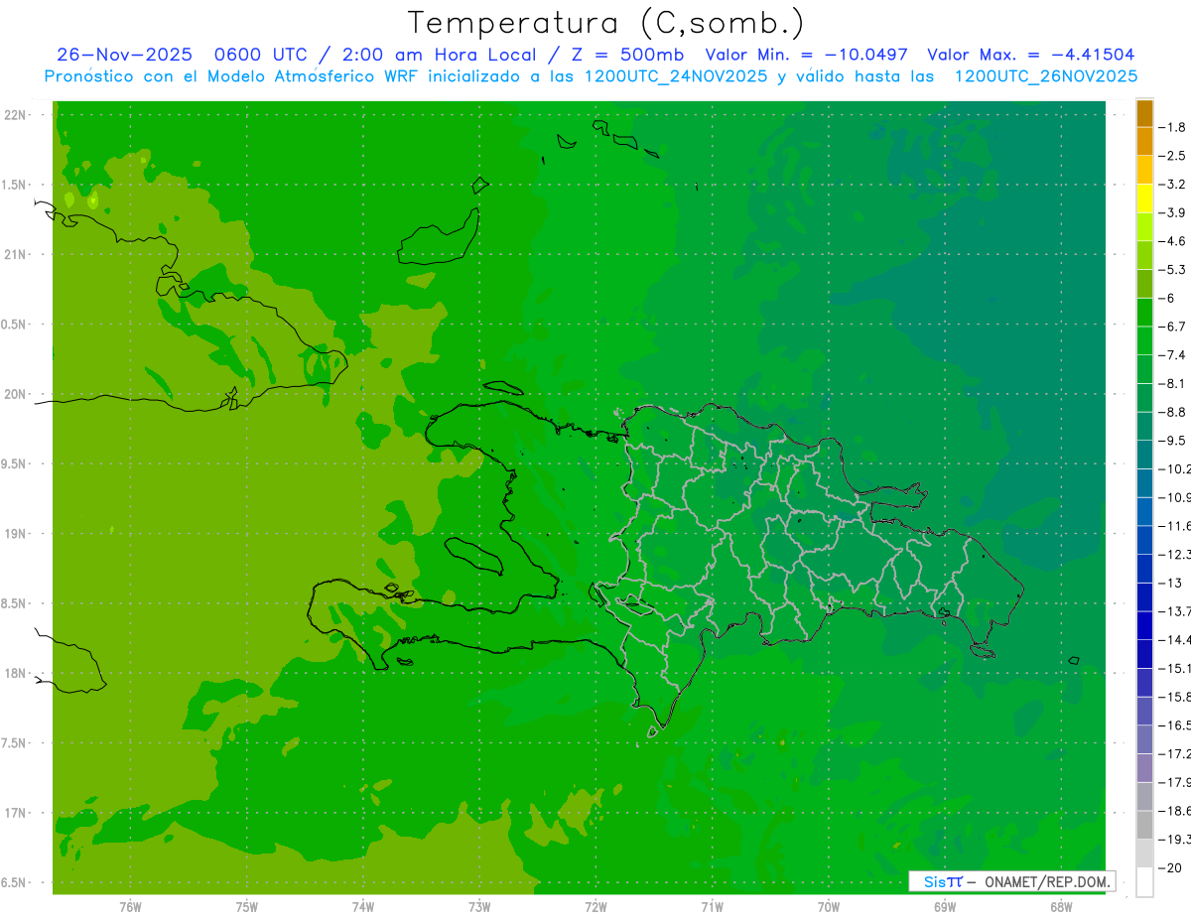Click the '-13.7' legend value
Screen dimensions: 1191x920
point(1174,611)
